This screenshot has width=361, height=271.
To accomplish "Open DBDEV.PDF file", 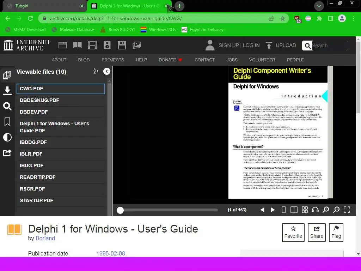I will pyautogui.click(x=61, y=112).
